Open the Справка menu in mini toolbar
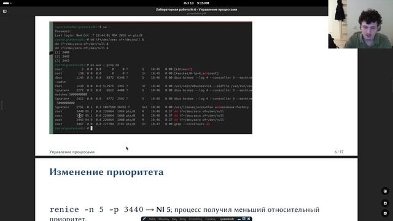Screen dimensions: 393x221 coord(210,219)
